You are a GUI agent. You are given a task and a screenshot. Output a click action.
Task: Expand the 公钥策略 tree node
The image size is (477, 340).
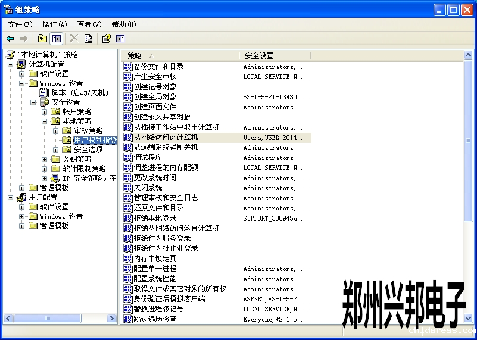pos(45,159)
